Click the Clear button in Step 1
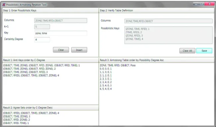The image size is (216, 127). pyautogui.click(x=61, y=50)
